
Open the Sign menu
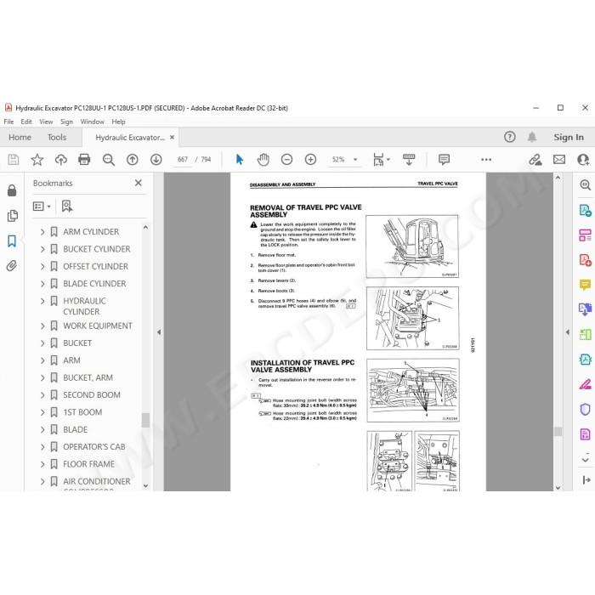66,122
